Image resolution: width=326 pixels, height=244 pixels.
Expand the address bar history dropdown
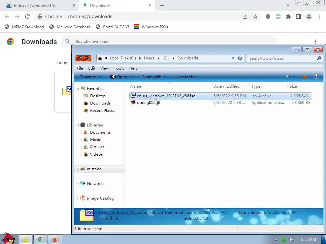[233, 58]
